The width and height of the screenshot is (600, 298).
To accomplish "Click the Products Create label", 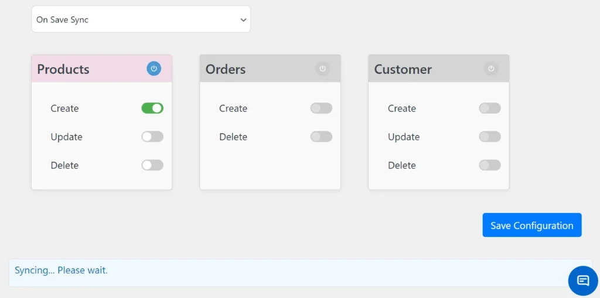I will tap(64, 108).
